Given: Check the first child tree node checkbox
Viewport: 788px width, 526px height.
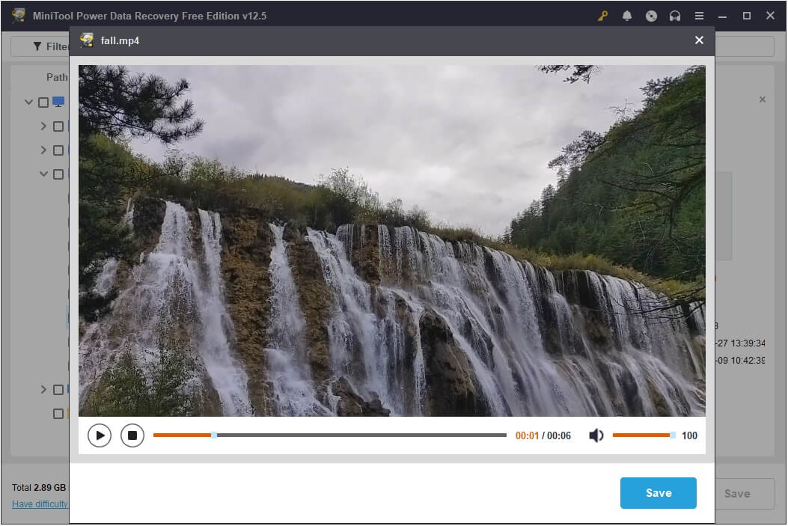Looking at the screenshot, I should pos(58,126).
